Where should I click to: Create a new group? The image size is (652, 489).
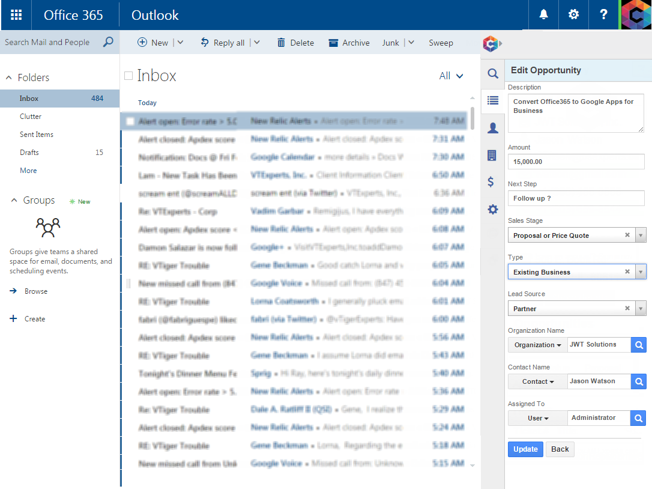28,319
